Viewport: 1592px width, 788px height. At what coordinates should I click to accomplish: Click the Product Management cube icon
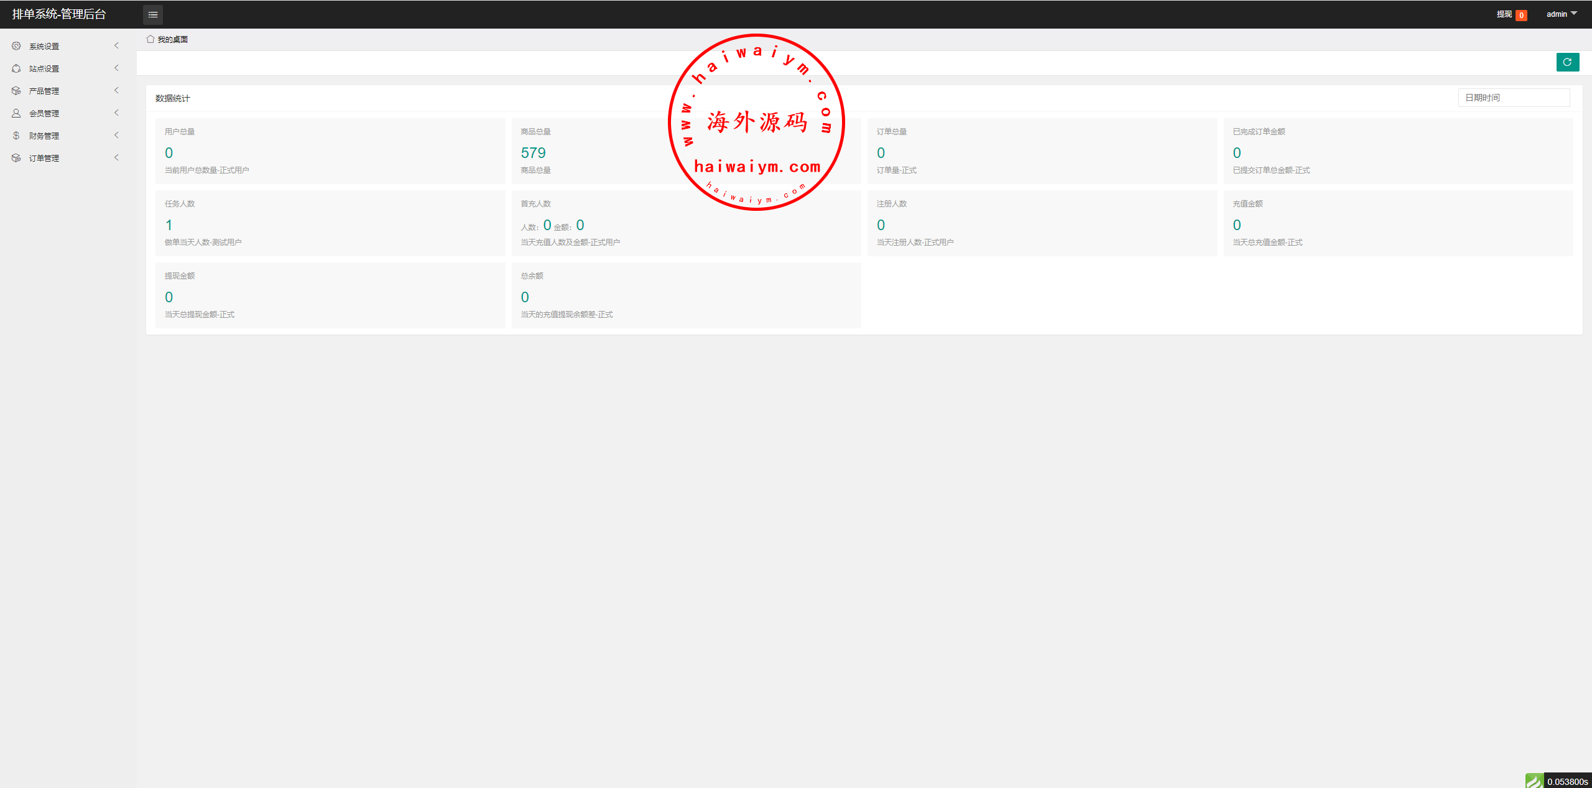tap(16, 91)
